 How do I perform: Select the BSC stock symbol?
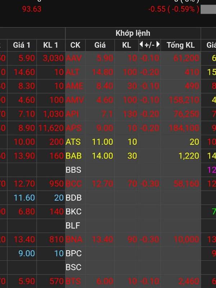click(73, 267)
